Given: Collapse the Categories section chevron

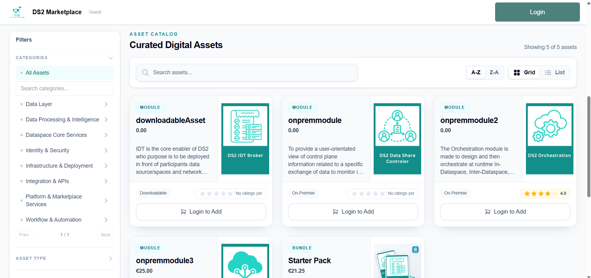Looking at the screenshot, I should pos(111,58).
